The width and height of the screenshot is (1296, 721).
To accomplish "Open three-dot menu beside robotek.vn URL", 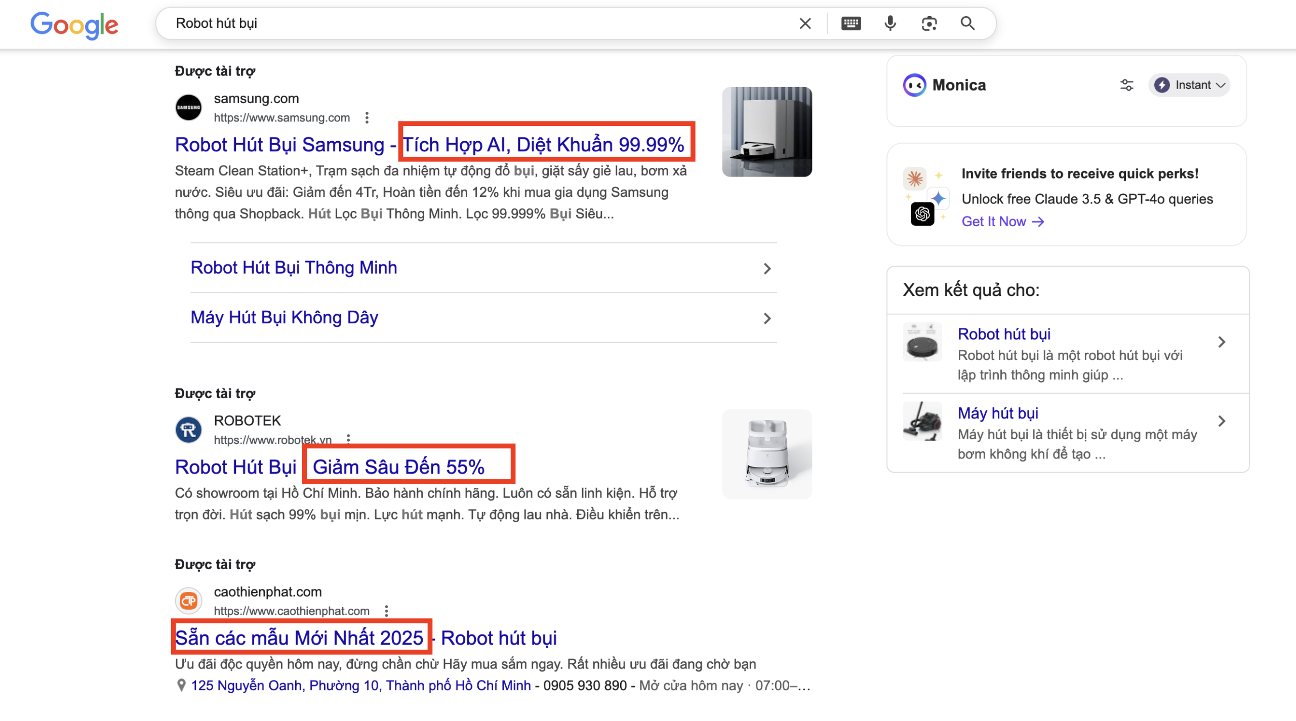I will 348,439.
